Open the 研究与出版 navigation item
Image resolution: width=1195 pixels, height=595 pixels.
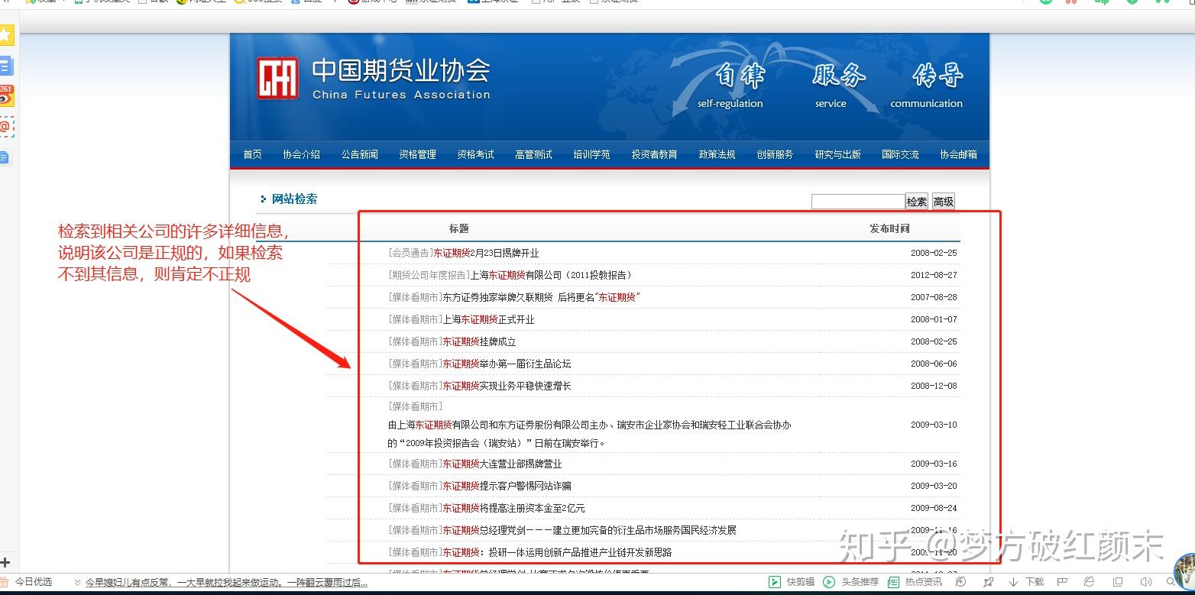(x=837, y=154)
